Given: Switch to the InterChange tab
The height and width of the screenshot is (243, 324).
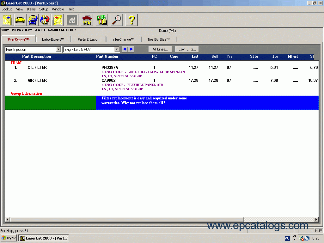Looking at the screenshot, I should coord(123,39).
